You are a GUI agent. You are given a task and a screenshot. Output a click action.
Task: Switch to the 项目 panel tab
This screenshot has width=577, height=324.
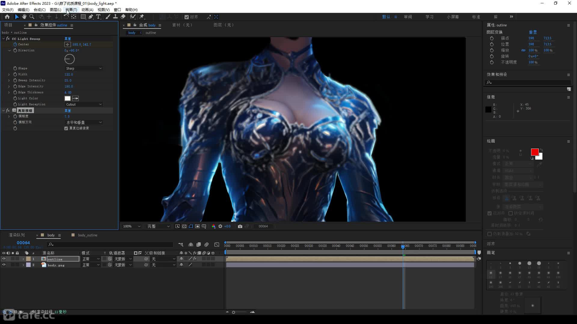coord(8,25)
